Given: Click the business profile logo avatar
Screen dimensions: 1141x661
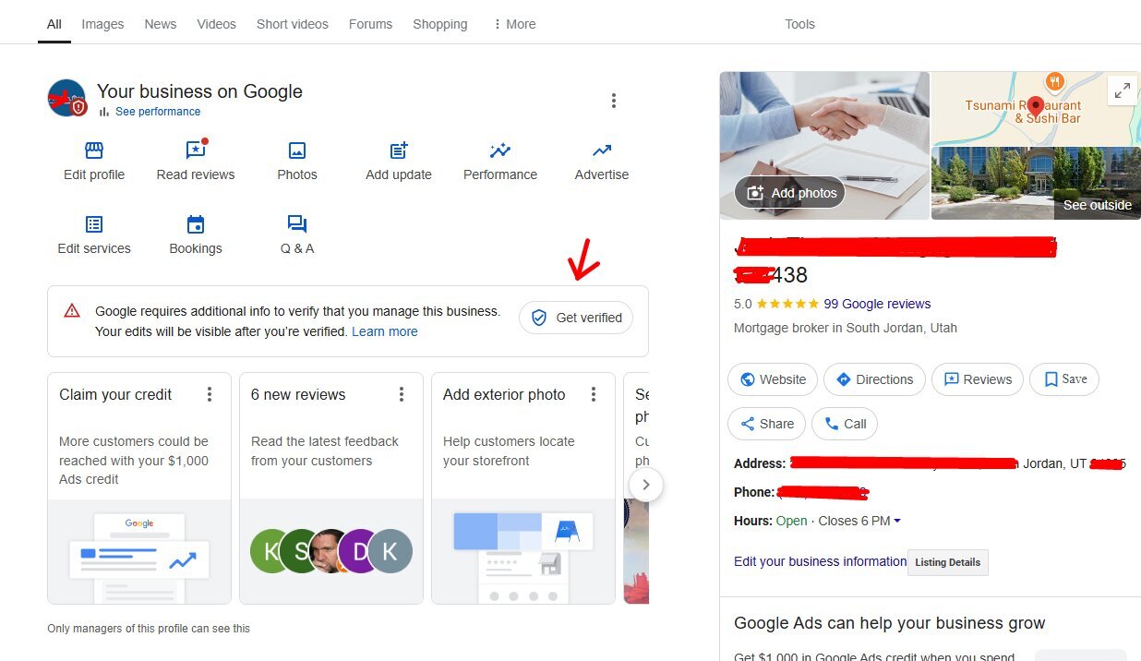Looking at the screenshot, I should [66, 98].
